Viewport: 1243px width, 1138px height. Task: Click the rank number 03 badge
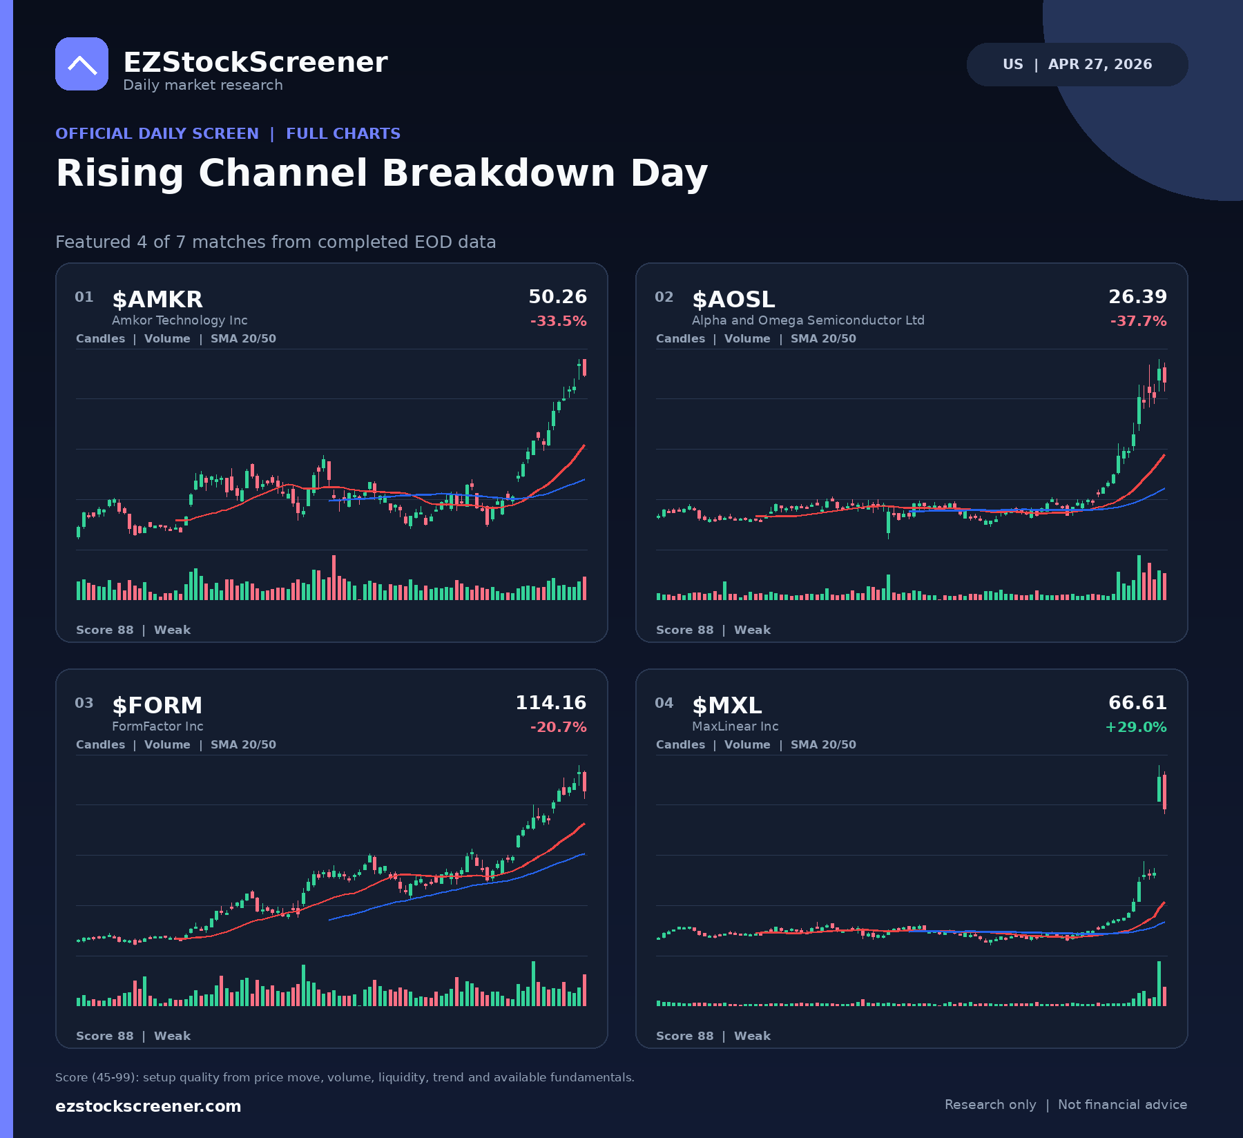tap(84, 703)
